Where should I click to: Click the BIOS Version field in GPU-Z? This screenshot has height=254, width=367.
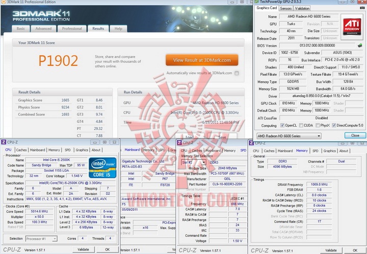[x=317, y=45]
